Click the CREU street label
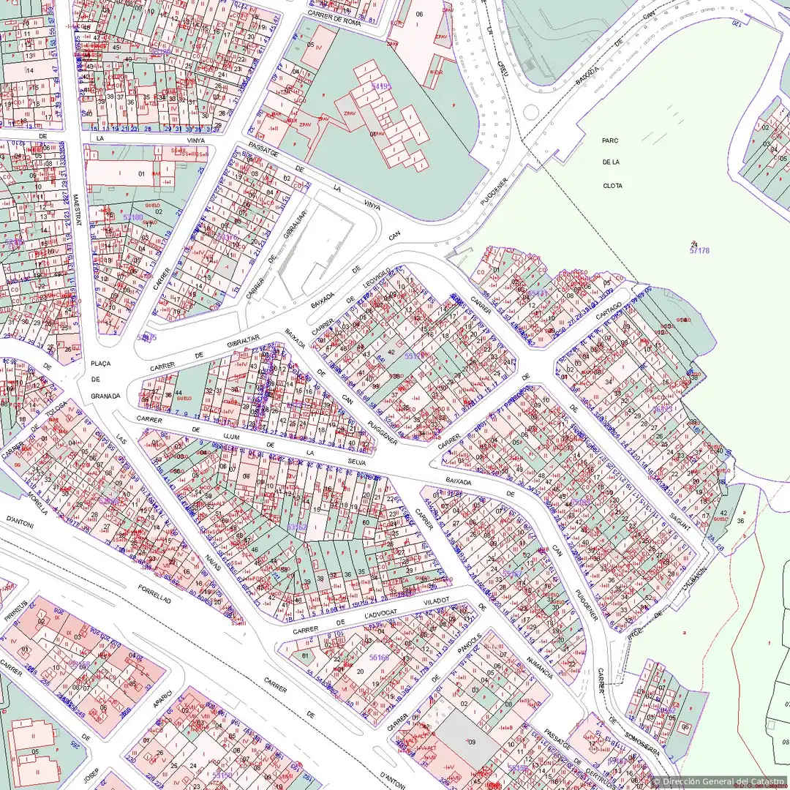This screenshot has height=790, width=790. pos(503,69)
